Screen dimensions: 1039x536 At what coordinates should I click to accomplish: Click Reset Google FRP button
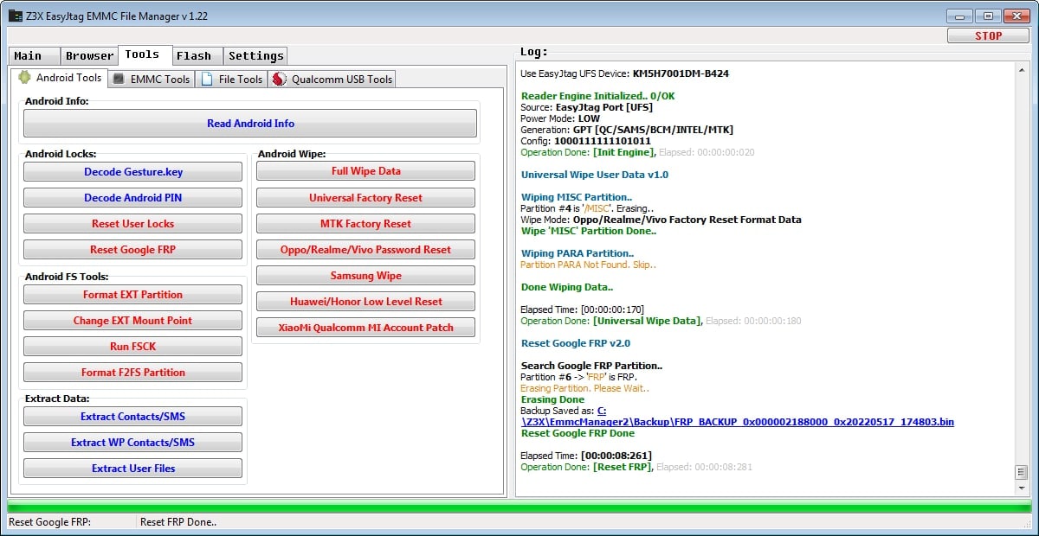[132, 250]
